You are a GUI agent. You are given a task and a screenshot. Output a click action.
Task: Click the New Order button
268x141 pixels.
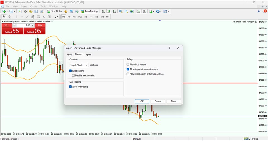[54, 11]
